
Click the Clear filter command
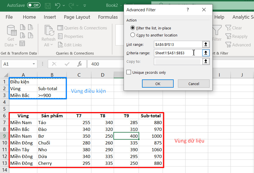point(234,28)
